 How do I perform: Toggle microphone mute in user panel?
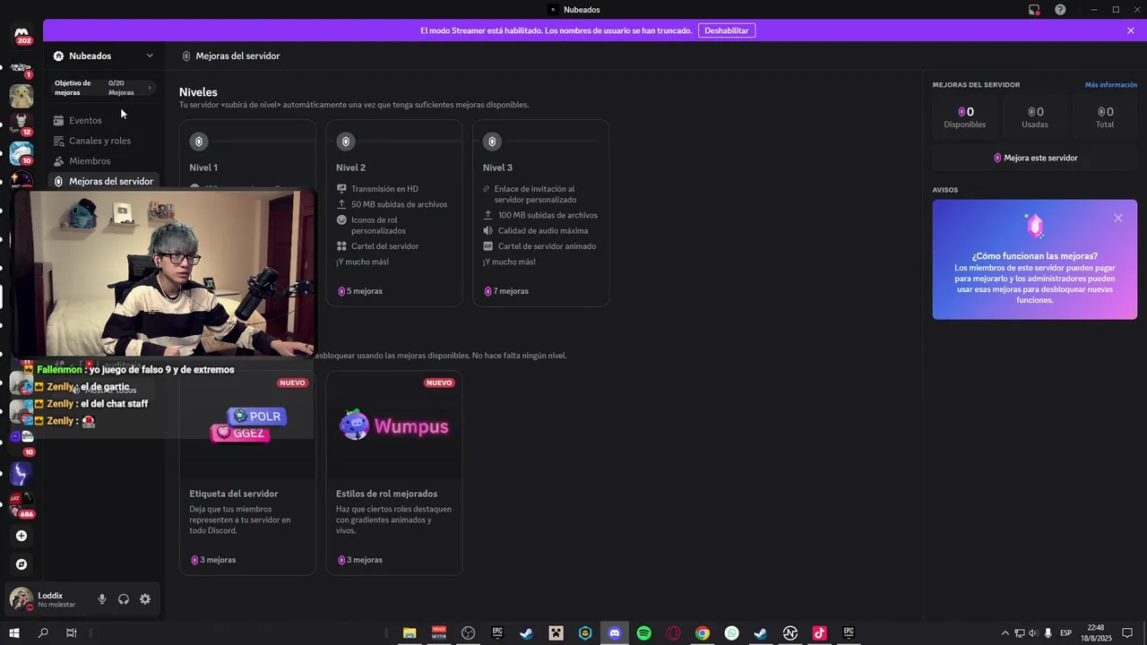pos(102,599)
